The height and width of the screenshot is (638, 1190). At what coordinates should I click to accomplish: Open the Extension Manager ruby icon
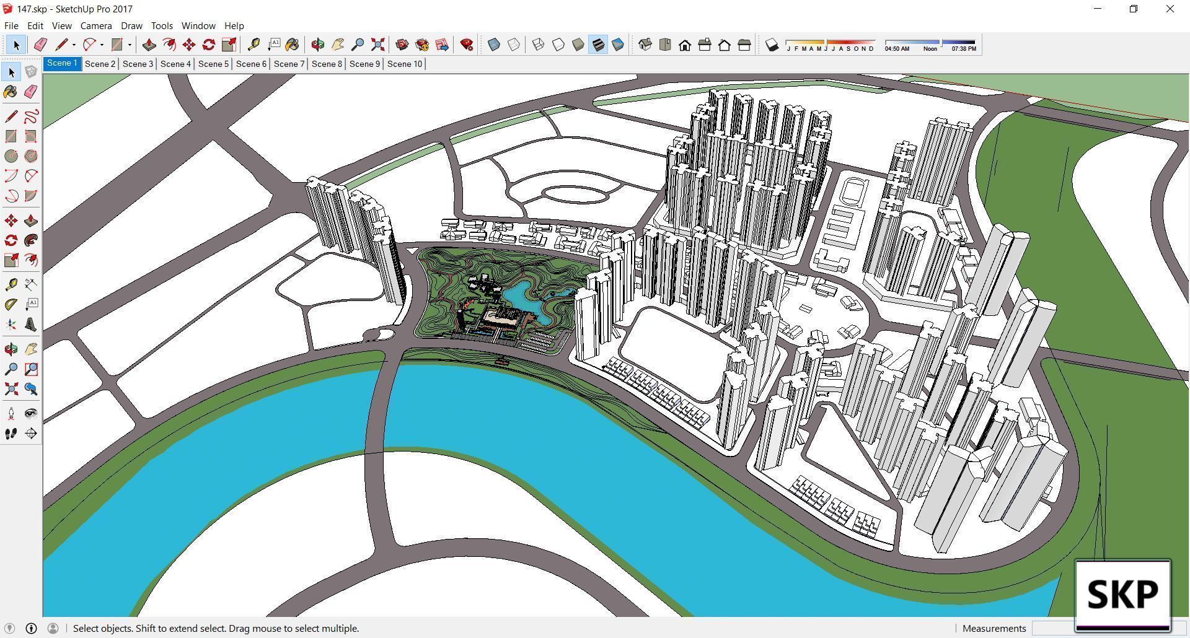pos(467,45)
